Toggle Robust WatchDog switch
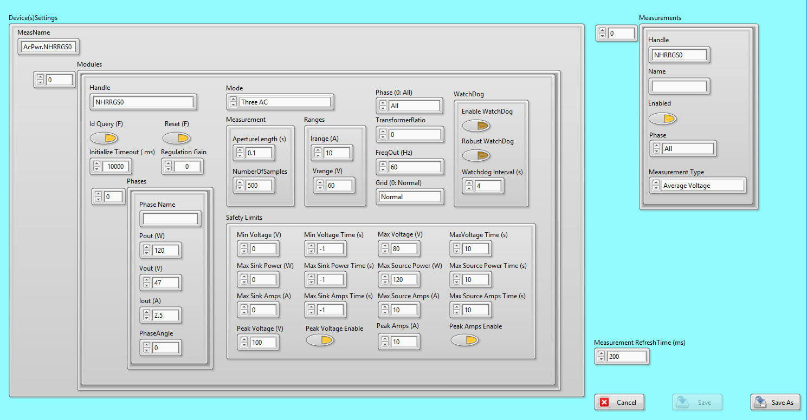The width and height of the screenshot is (807, 420). point(476,155)
